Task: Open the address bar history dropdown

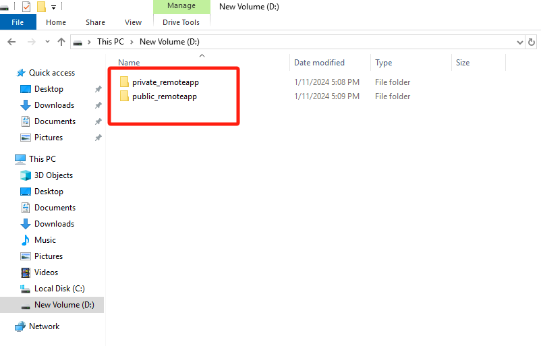Action: point(519,42)
